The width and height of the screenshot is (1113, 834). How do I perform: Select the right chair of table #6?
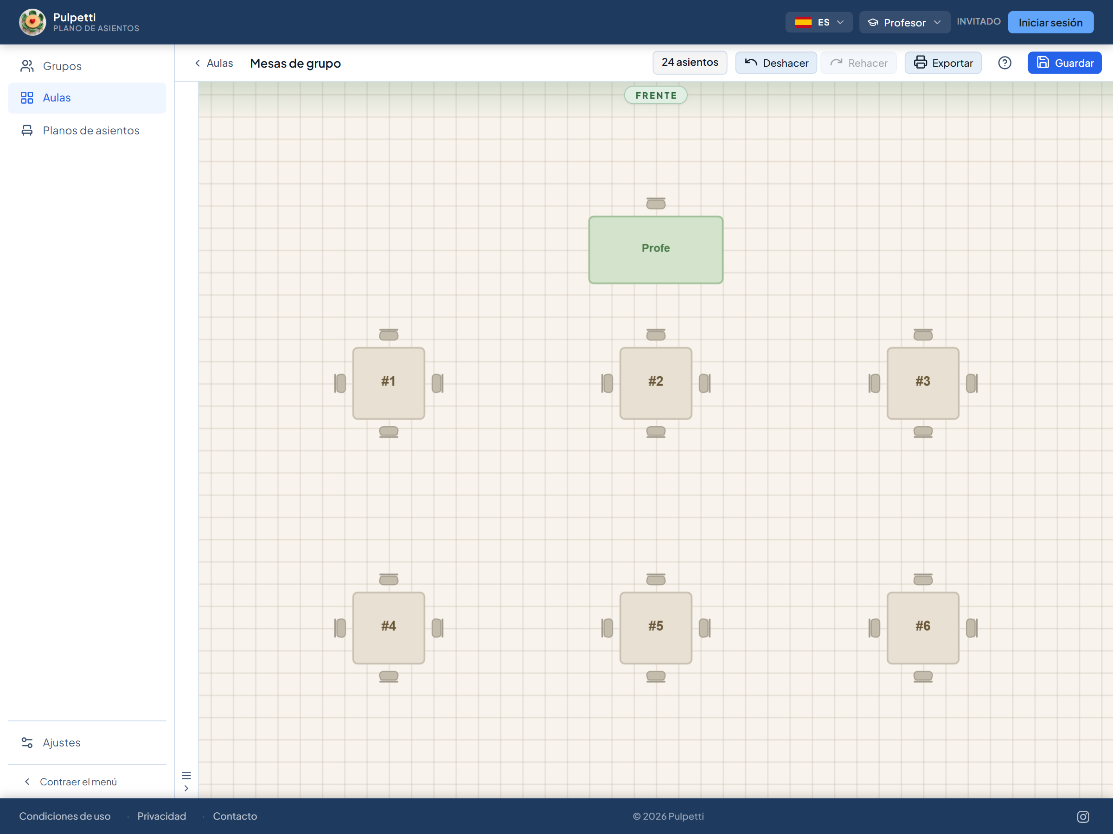(972, 628)
